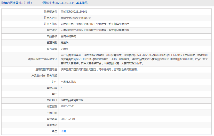Click the bulb icon beside 注 label
214x136 pixels.
point(53,131)
